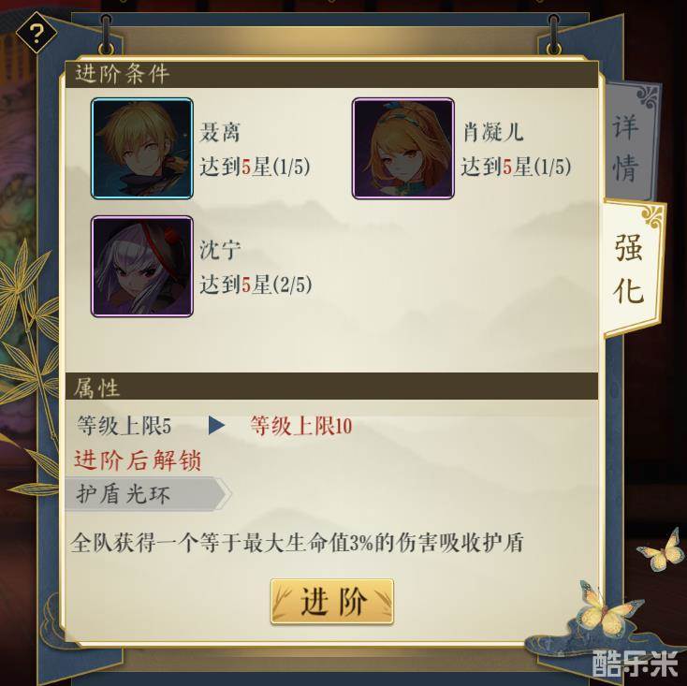687x686 pixels.
Task: Click the blue arrow between level limits
Action: 216,425
